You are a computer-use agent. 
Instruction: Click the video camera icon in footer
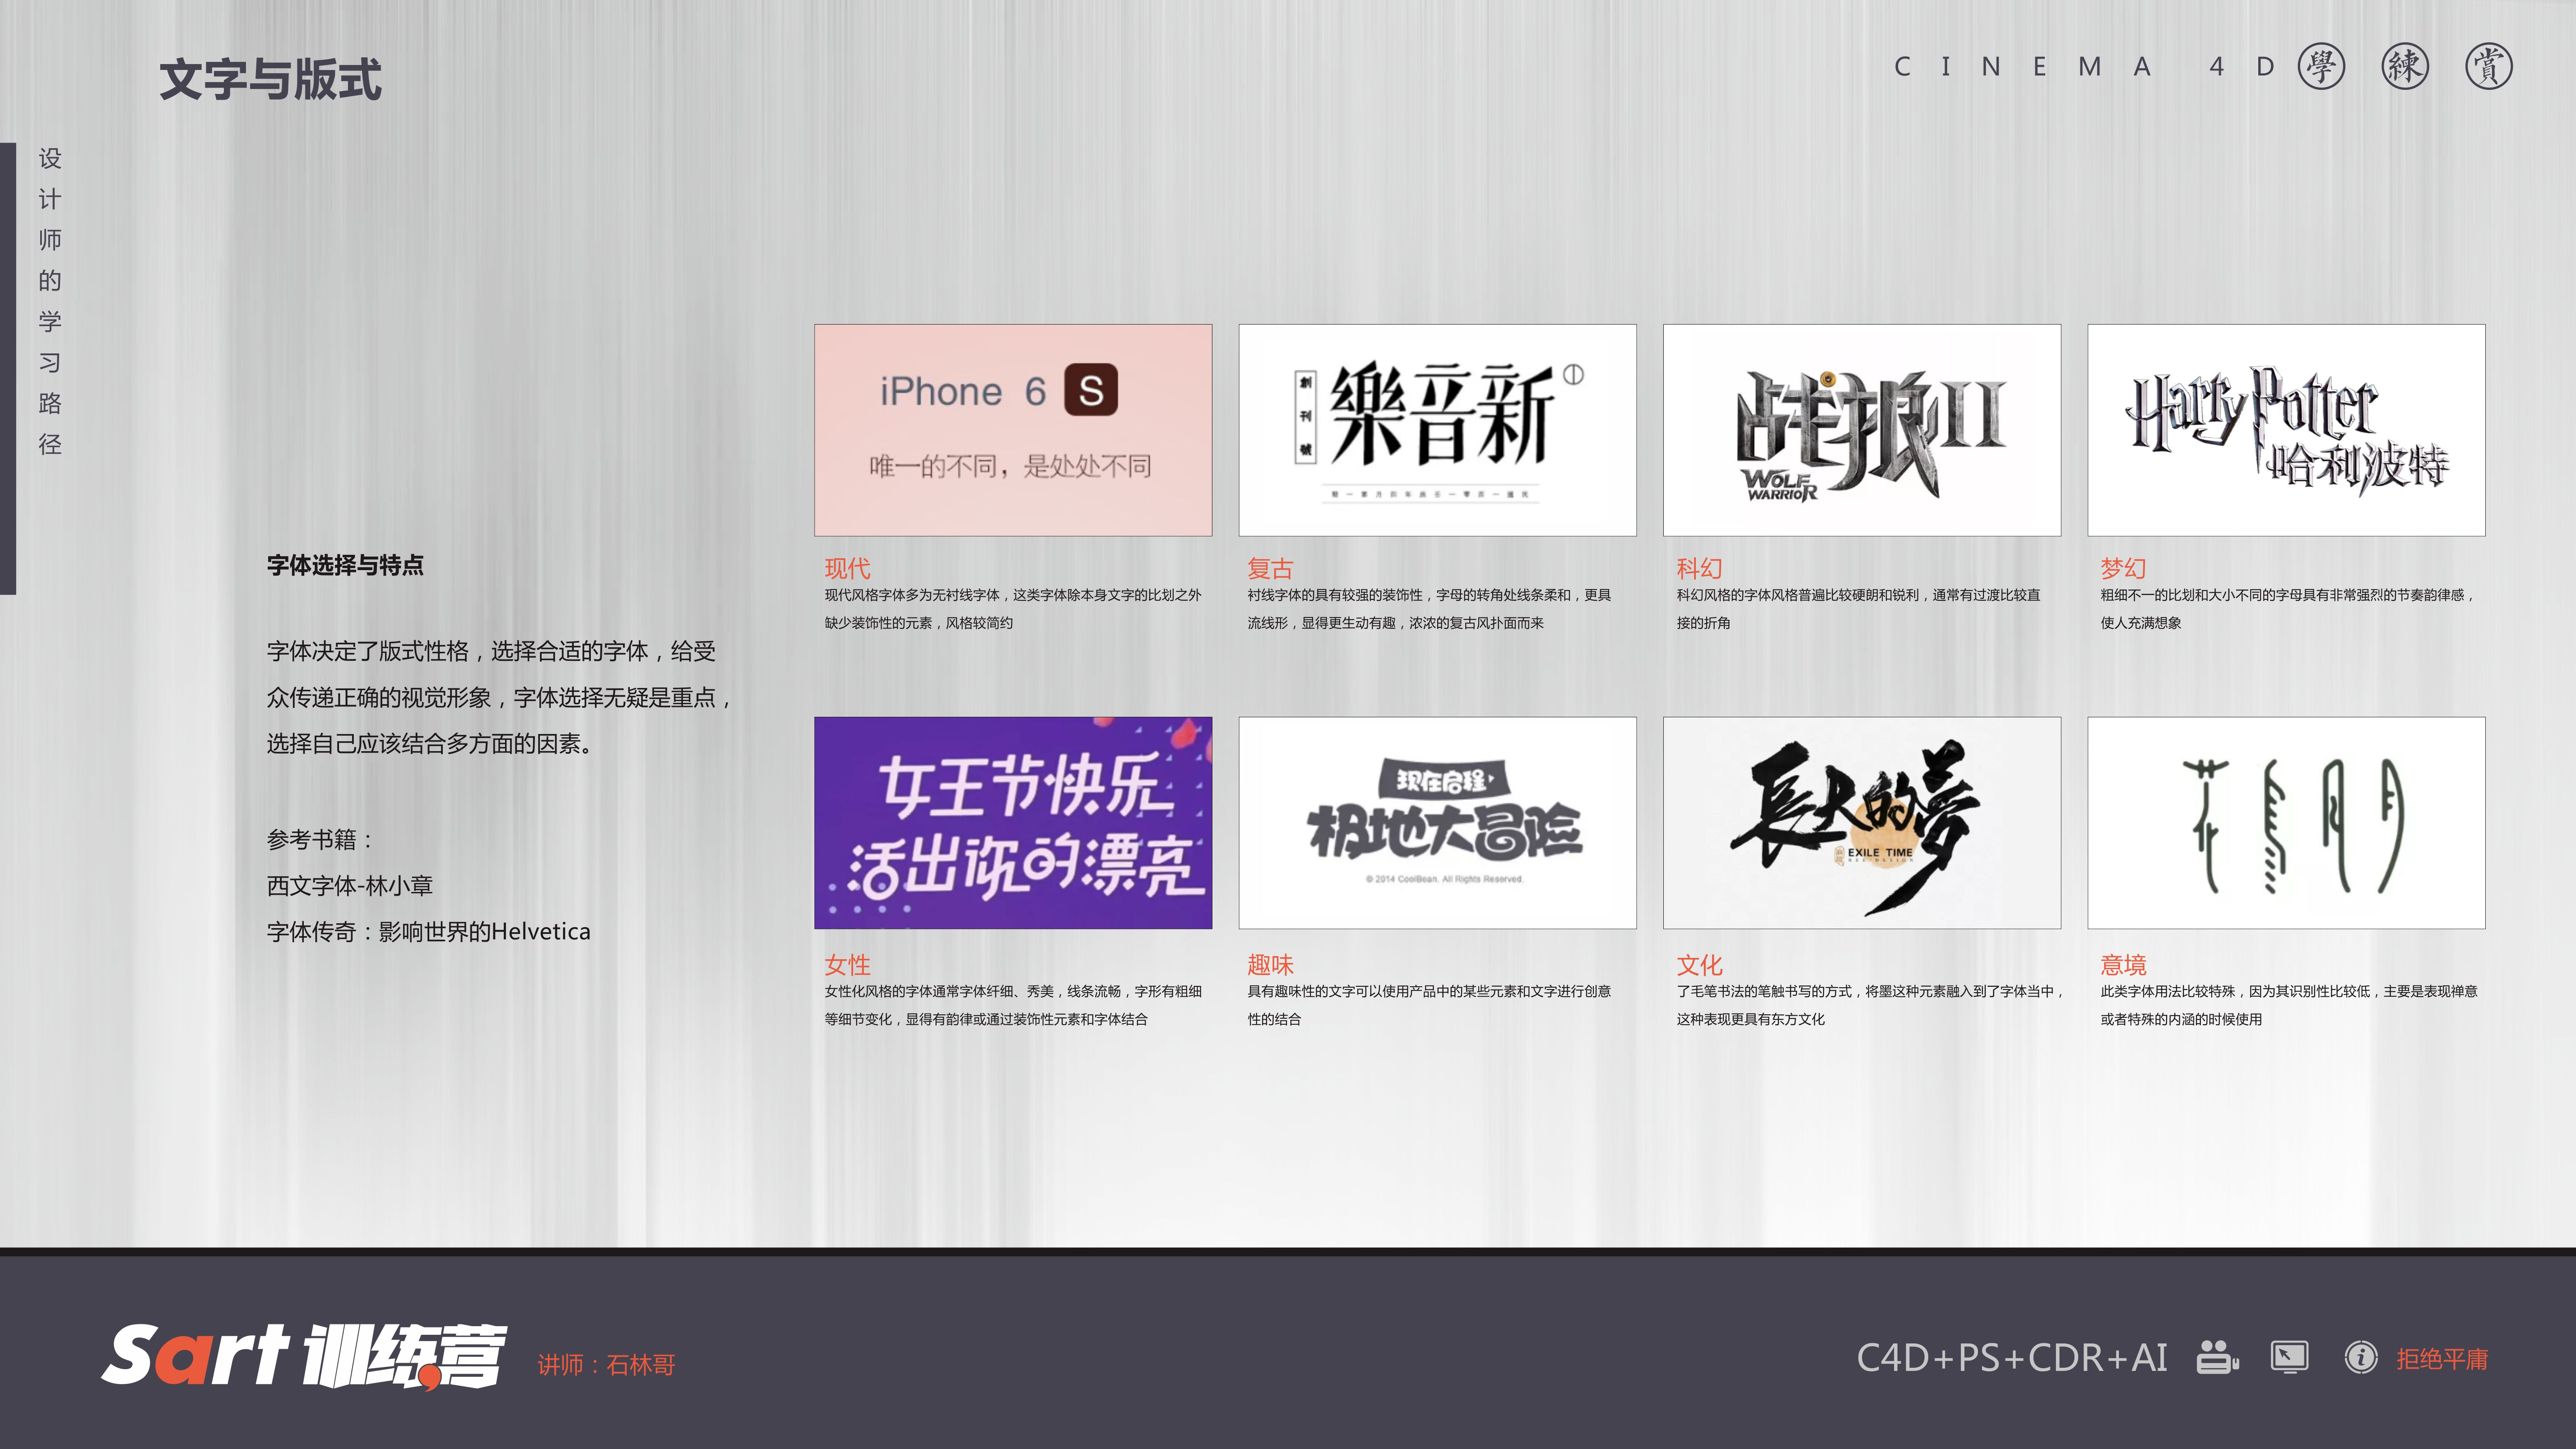(2217, 1357)
